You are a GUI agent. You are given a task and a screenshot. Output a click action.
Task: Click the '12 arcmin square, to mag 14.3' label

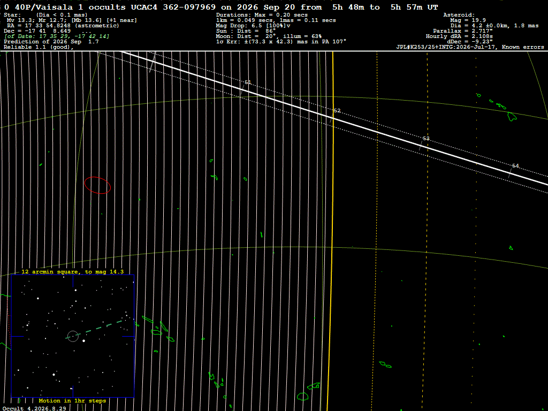point(72,271)
